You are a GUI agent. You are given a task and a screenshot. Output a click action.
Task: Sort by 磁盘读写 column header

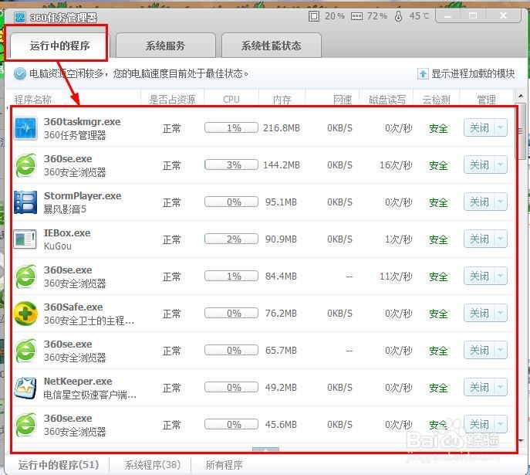point(387,100)
